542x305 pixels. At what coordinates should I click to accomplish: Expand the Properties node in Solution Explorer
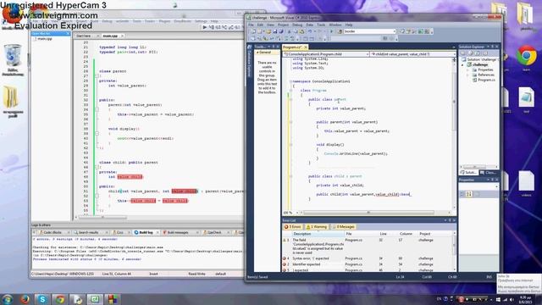click(468, 69)
